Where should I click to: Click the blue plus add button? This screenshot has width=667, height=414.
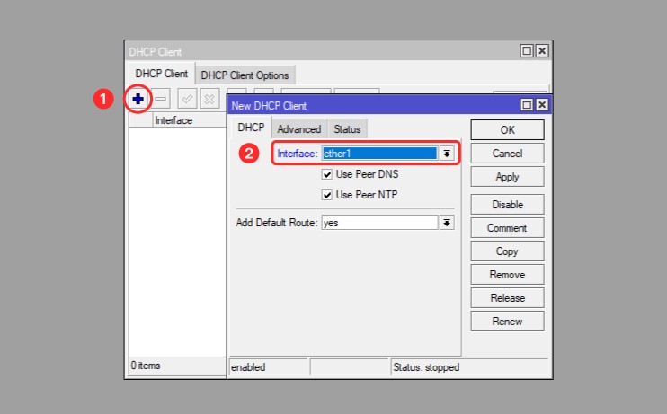tap(138, 98)
